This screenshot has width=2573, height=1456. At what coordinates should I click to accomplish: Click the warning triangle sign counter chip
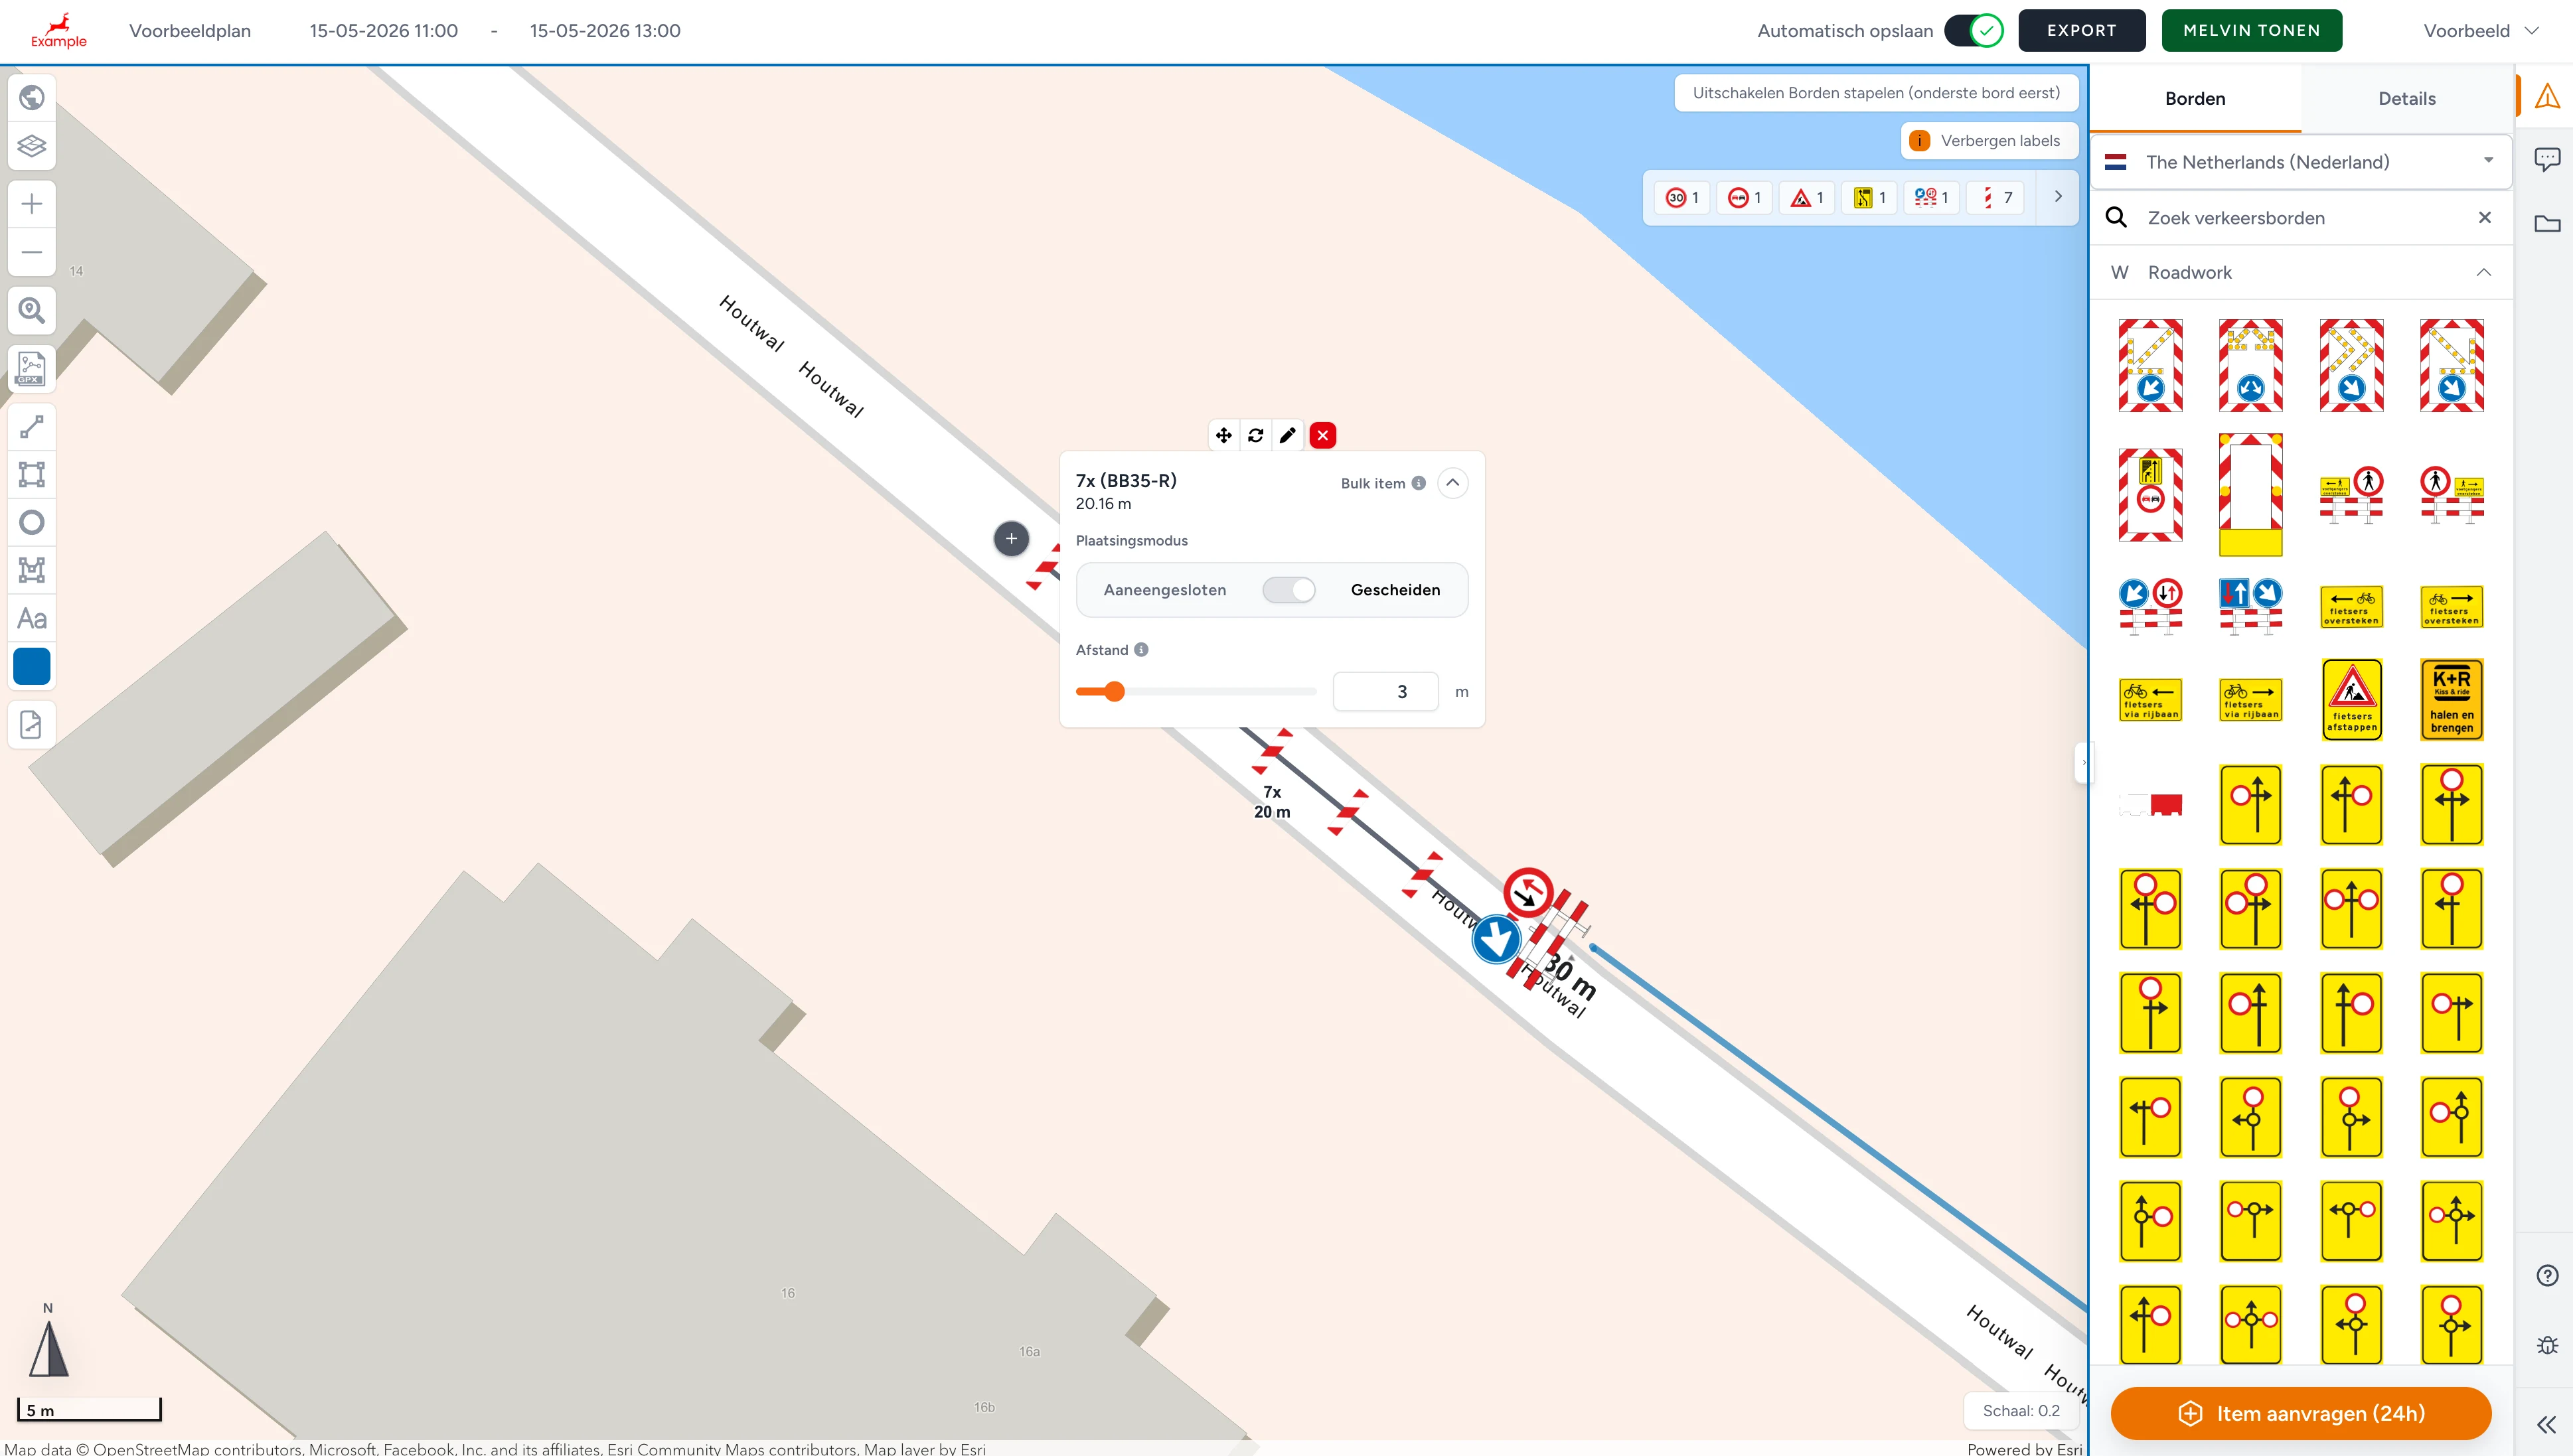[1807, 197]
